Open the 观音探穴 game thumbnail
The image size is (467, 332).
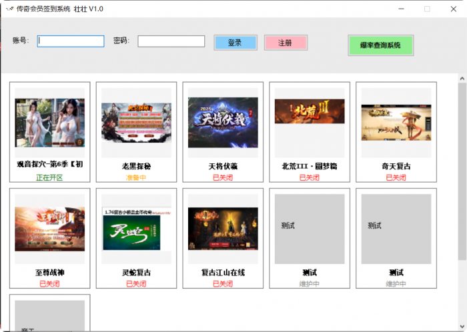[x=50, y=123]
